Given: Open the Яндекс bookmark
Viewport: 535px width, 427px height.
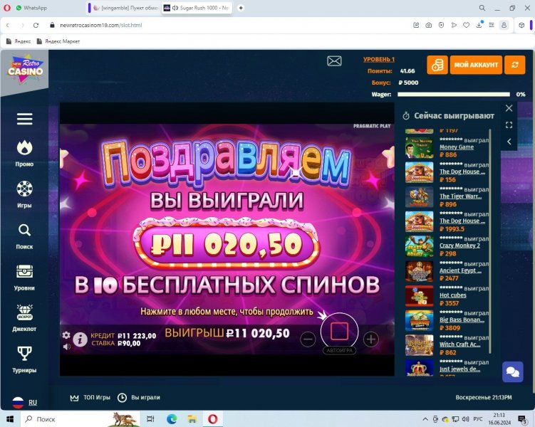Looking at the screenshot, I should click(19, 41).
